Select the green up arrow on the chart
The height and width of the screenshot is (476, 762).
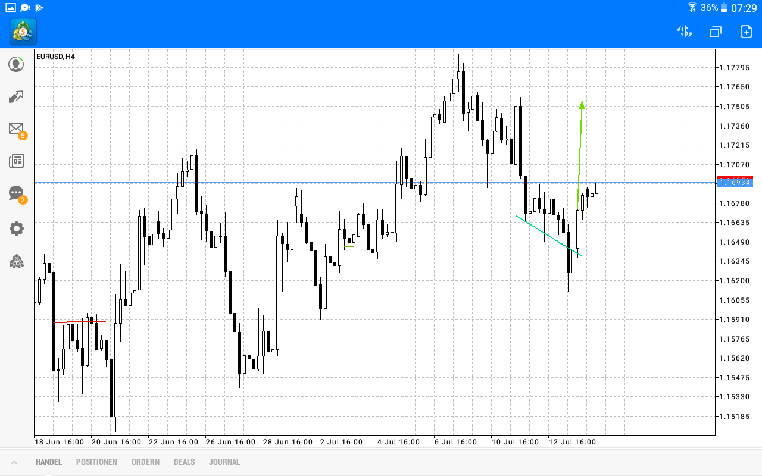point(582,106)
